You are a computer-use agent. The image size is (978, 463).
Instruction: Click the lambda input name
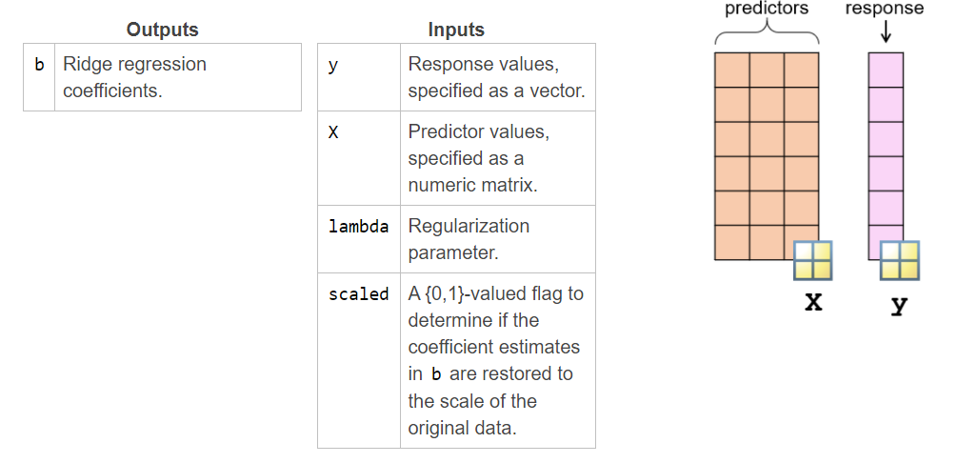pos(359,226)
